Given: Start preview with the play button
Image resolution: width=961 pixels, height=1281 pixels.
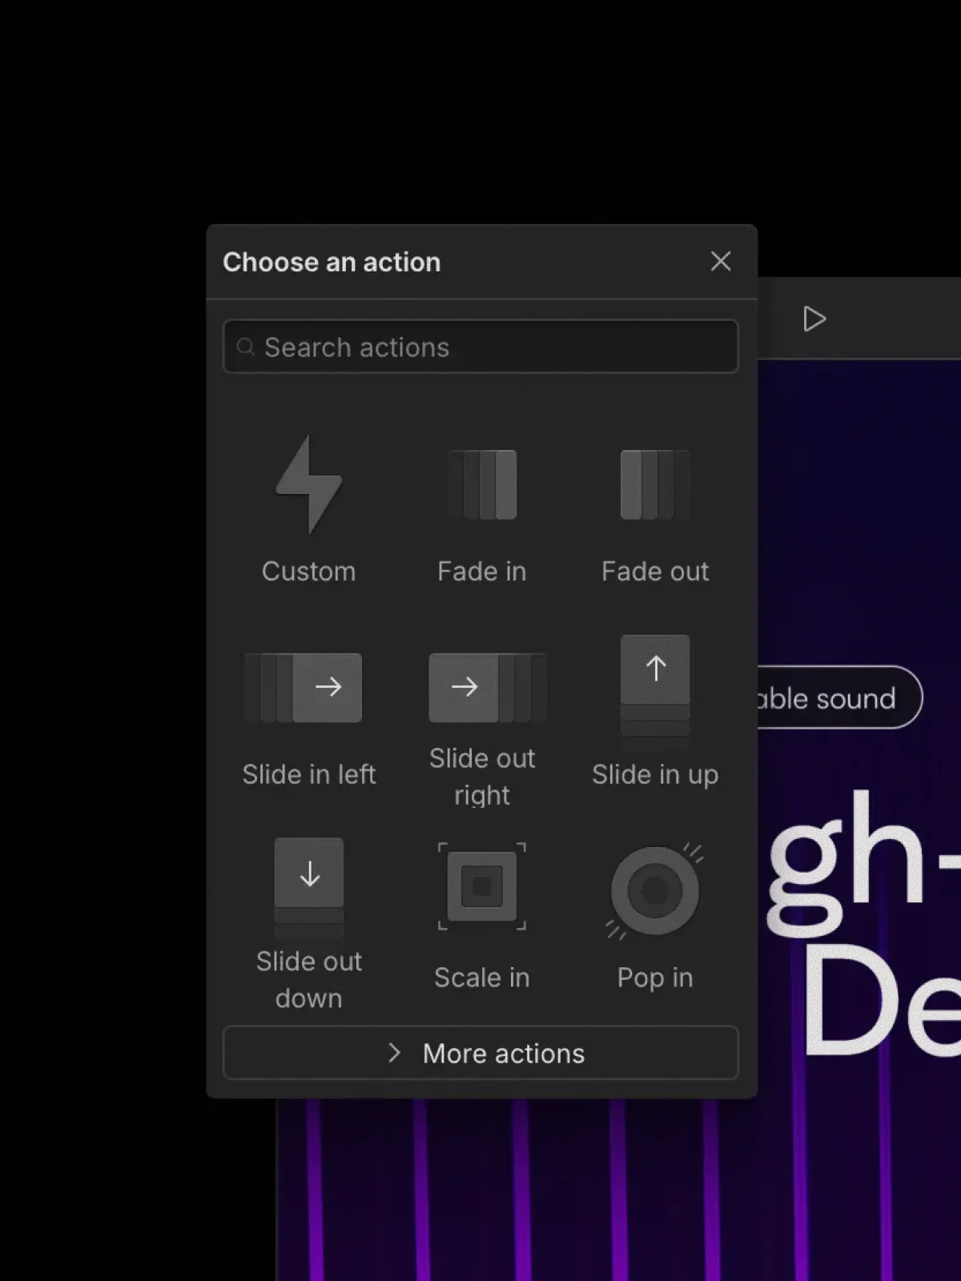Looking at the screenshot, I should pyautogui.click(x=814, y=319).
